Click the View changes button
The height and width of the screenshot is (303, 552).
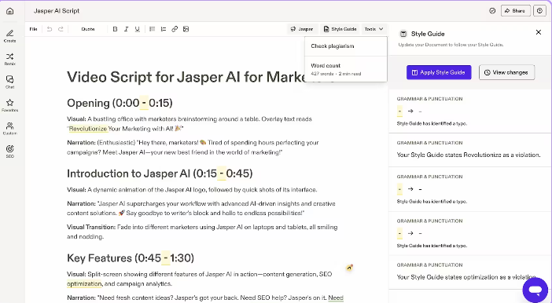[506, 72]
